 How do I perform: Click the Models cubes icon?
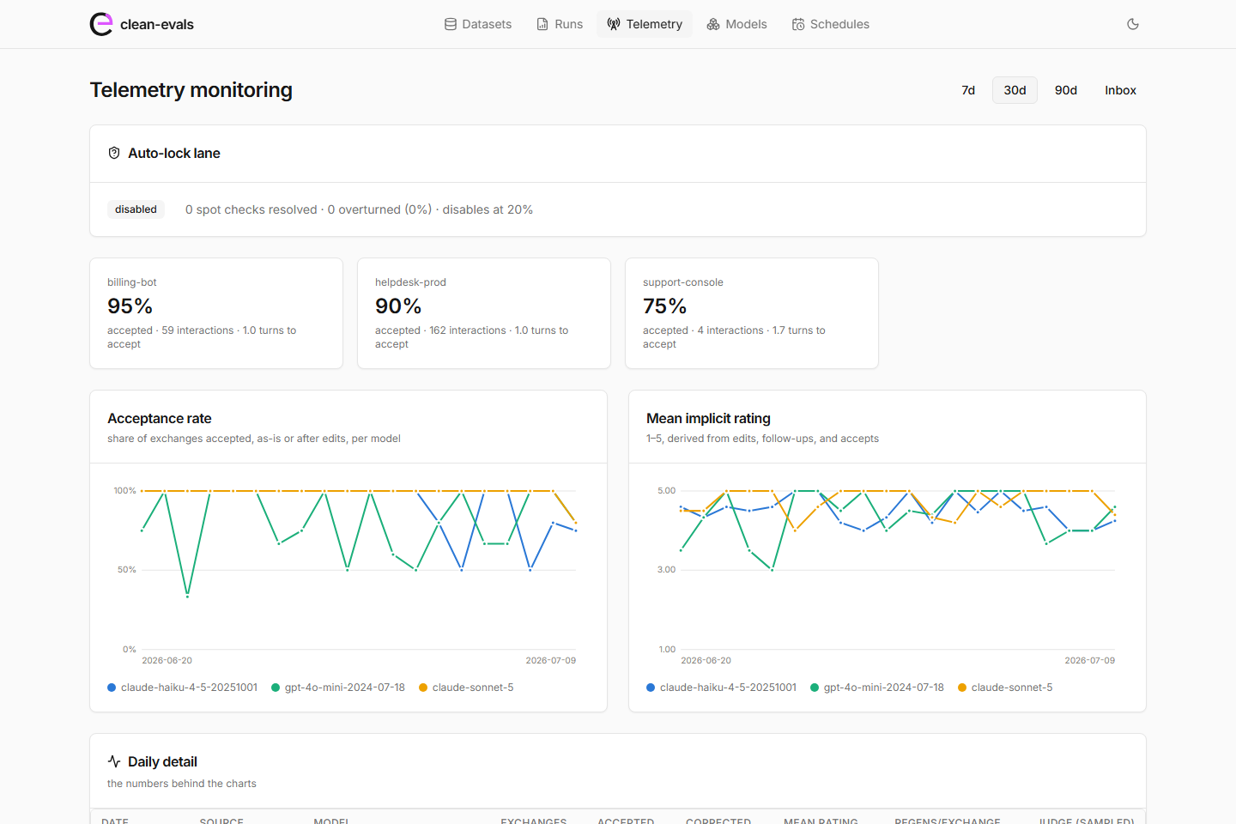(x=713, y=24)
